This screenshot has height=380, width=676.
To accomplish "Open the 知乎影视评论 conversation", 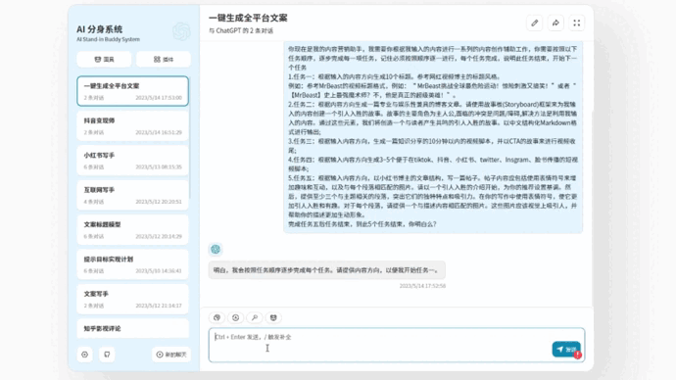I will pyautogui.click(x=133, y=329).
